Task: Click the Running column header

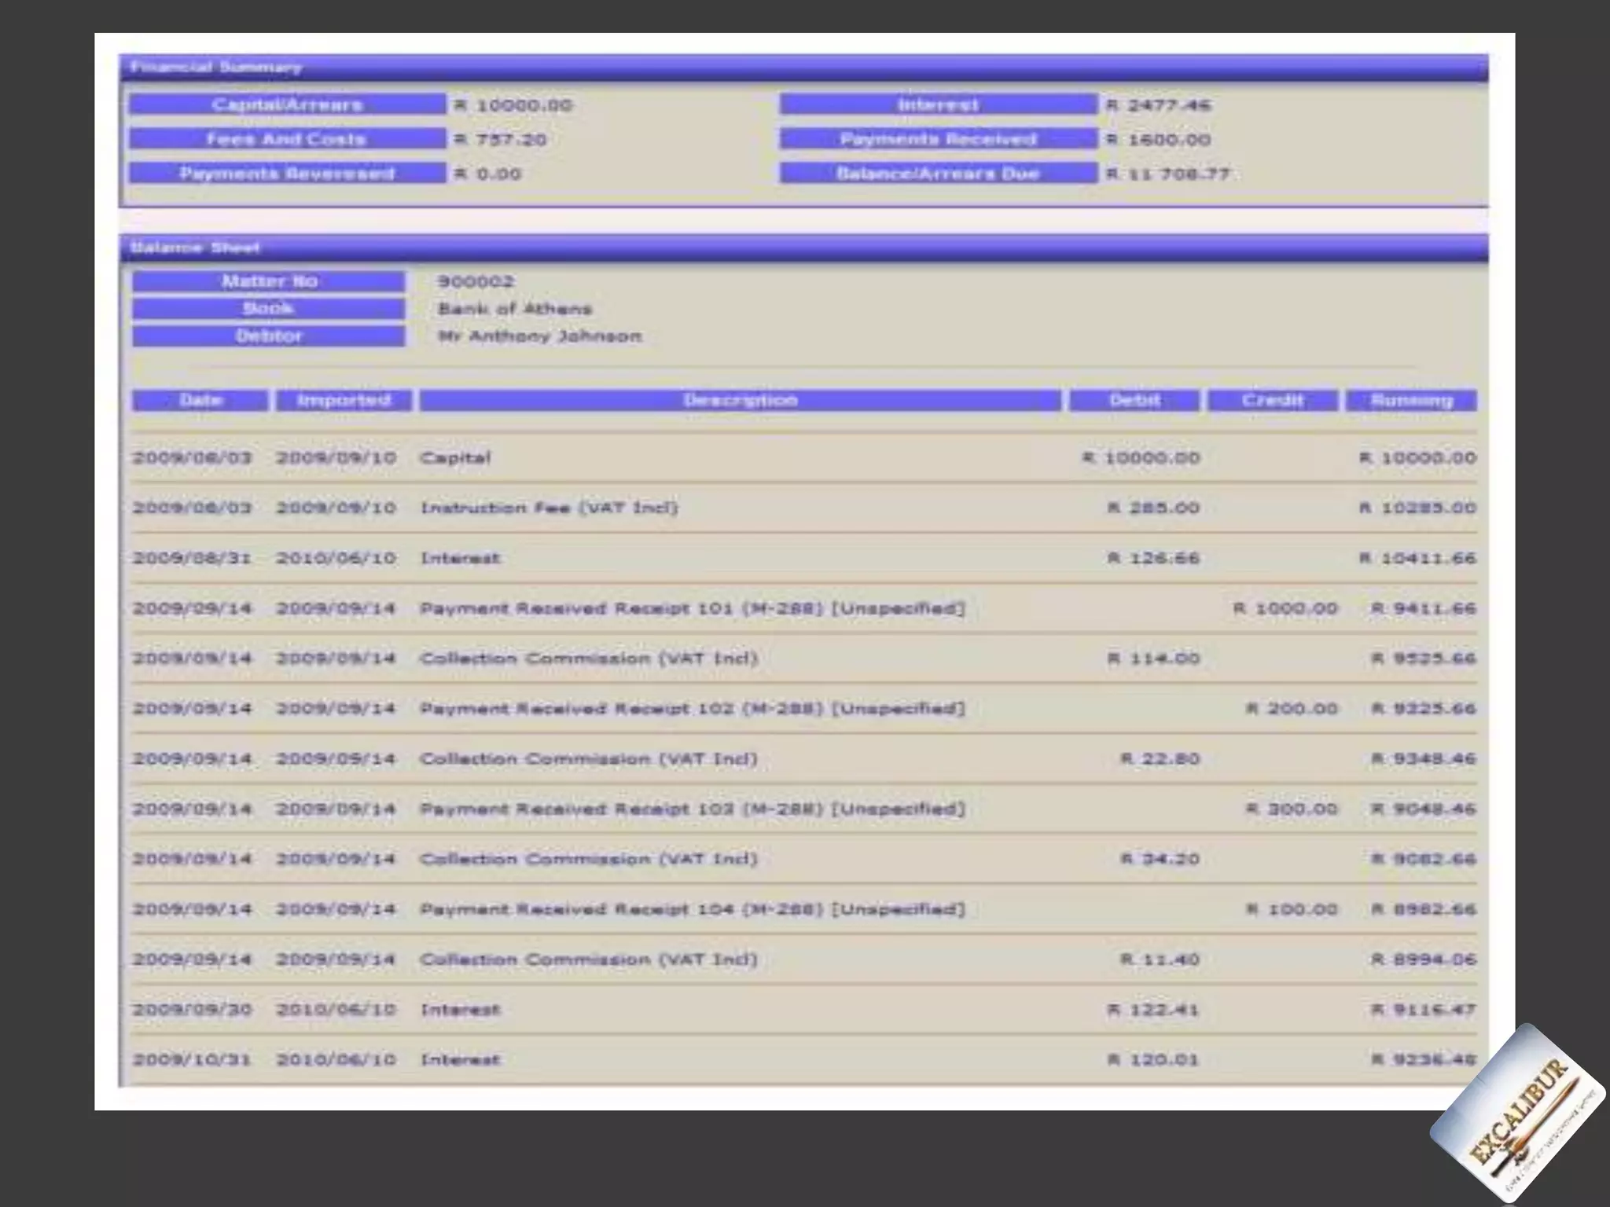Action: pos(1411,400)
